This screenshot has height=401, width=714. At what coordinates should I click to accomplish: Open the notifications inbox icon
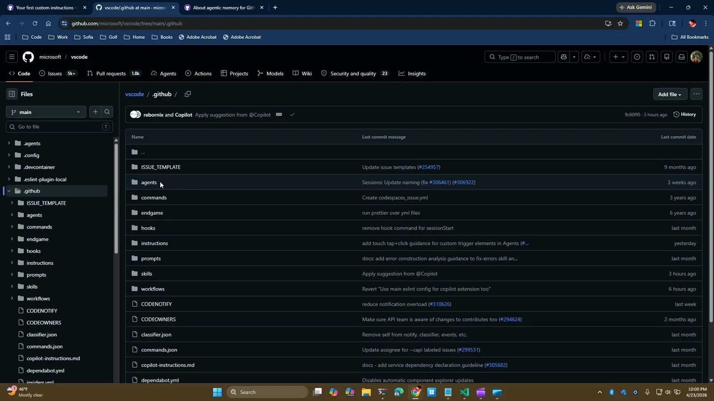pyautogui.click(x=681, y=57)
